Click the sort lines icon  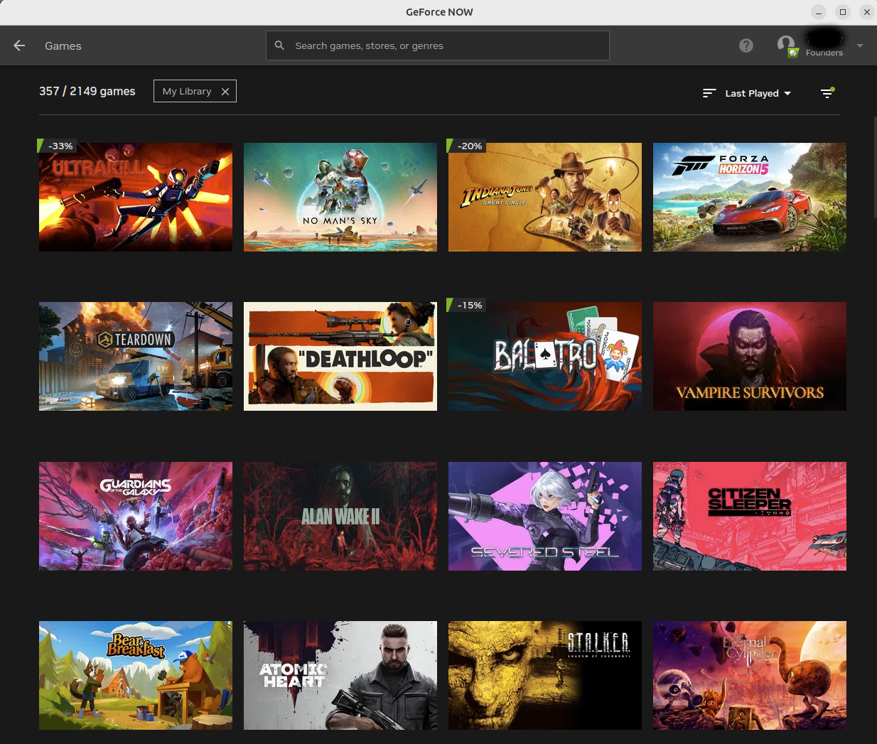[709, 93]
